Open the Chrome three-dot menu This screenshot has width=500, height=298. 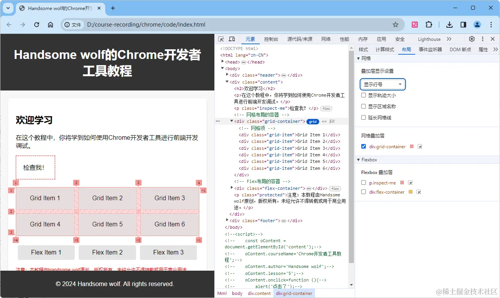(491, 25)
